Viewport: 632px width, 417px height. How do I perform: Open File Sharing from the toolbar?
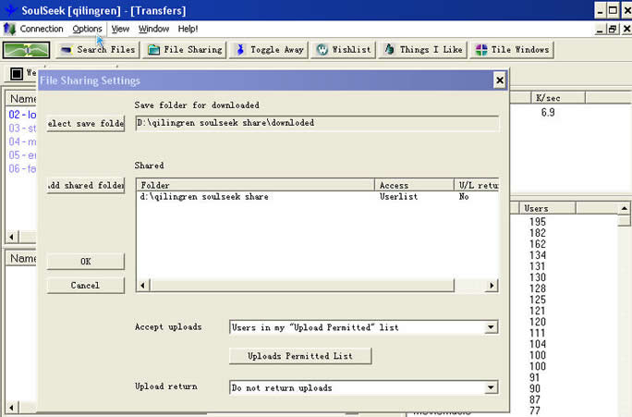[x=185, y=50]
